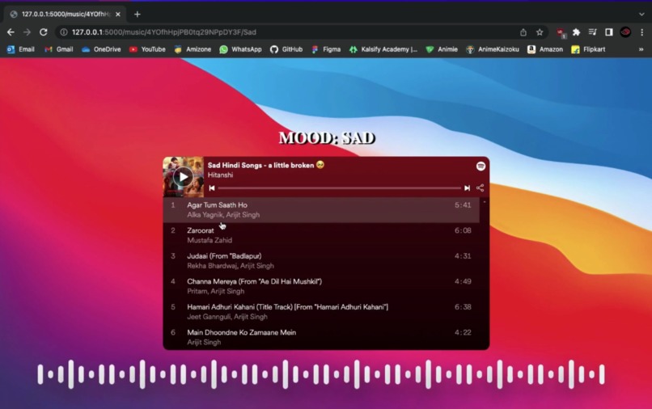
Task: Go back in browser
Action: coord(11,32)
